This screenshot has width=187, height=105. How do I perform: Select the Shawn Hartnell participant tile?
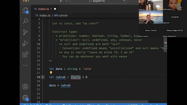pos(151,31)
